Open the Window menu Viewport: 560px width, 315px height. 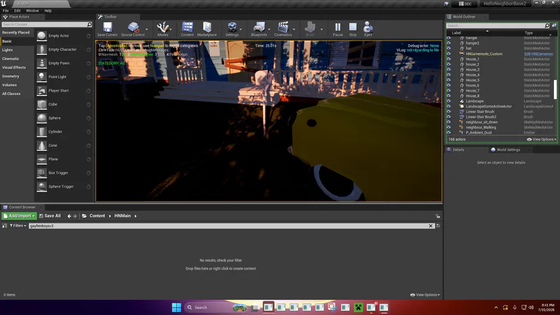coord(32,11)
